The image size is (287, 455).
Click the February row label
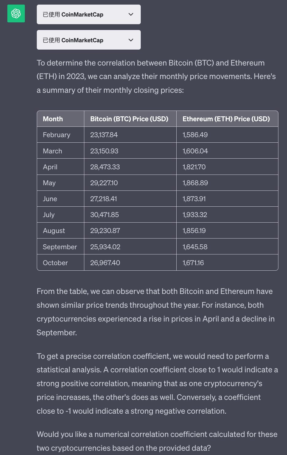click(56, 135)
